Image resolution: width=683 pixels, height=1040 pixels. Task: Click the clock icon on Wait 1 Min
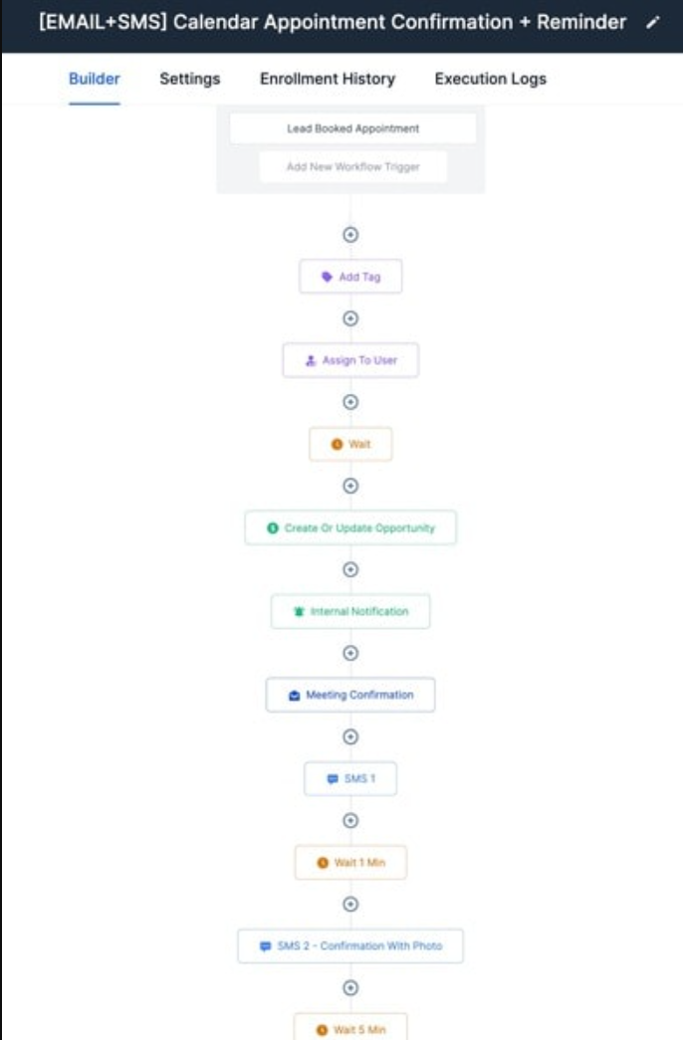click(323, 863)
